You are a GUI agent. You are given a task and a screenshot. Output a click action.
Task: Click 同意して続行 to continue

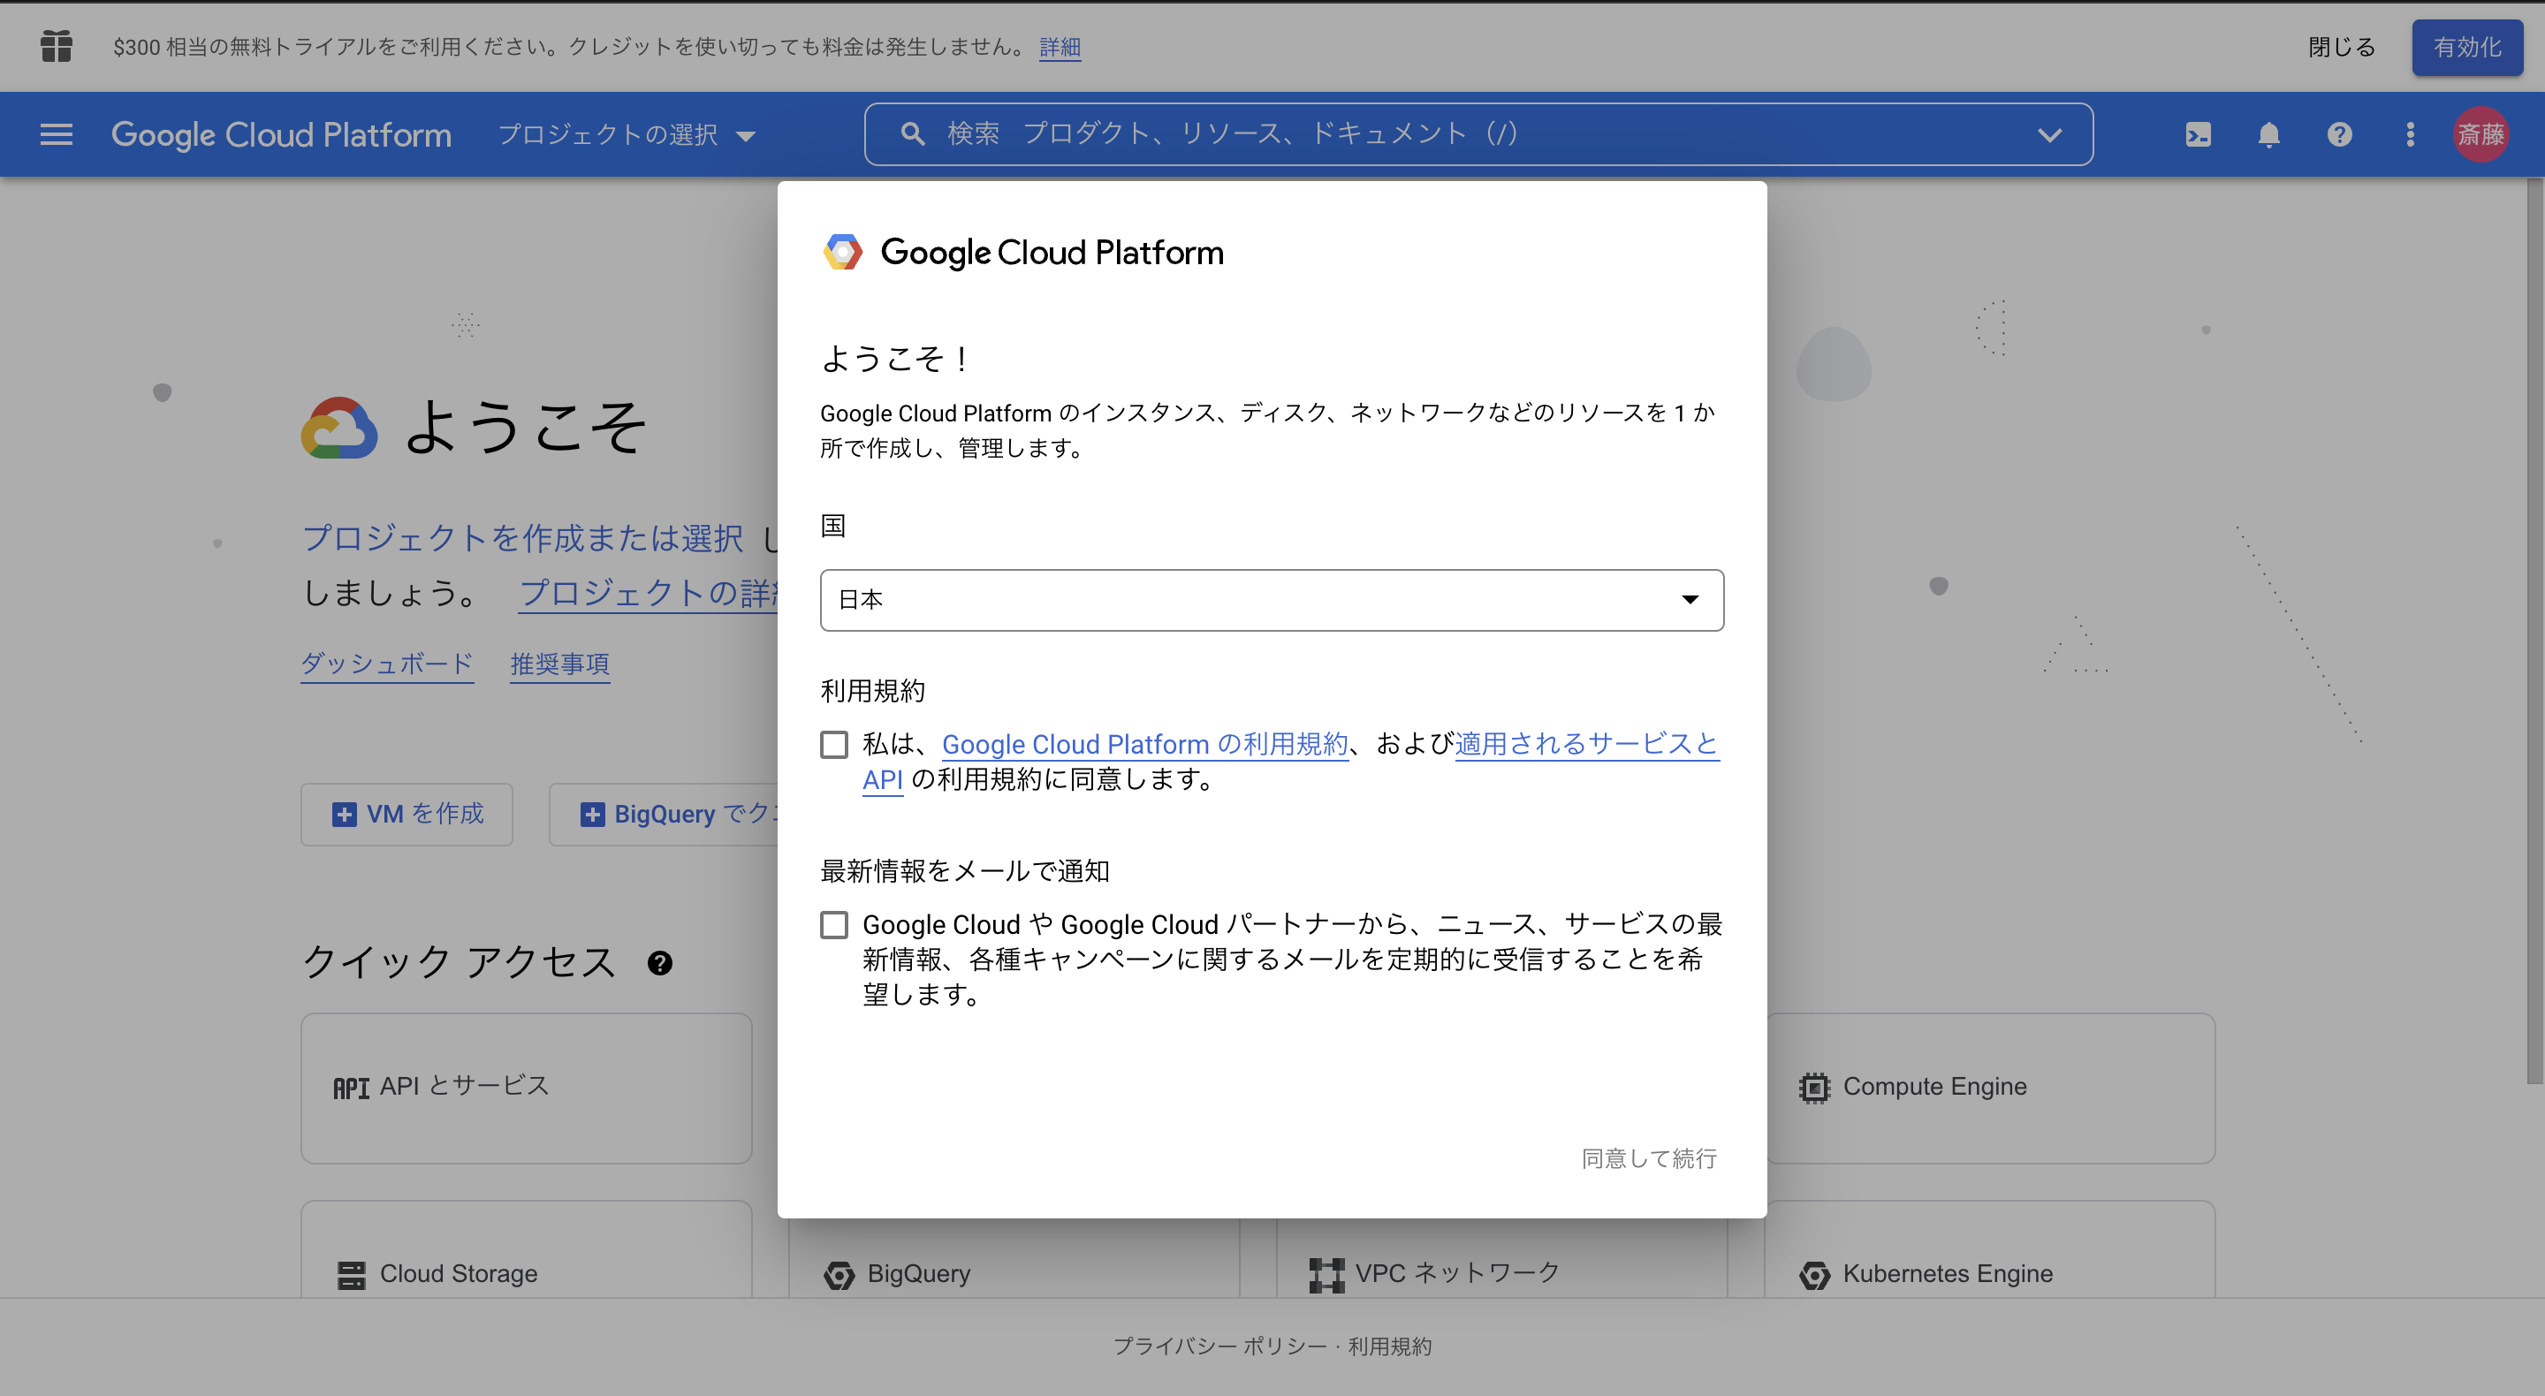click(1648, 1158)
